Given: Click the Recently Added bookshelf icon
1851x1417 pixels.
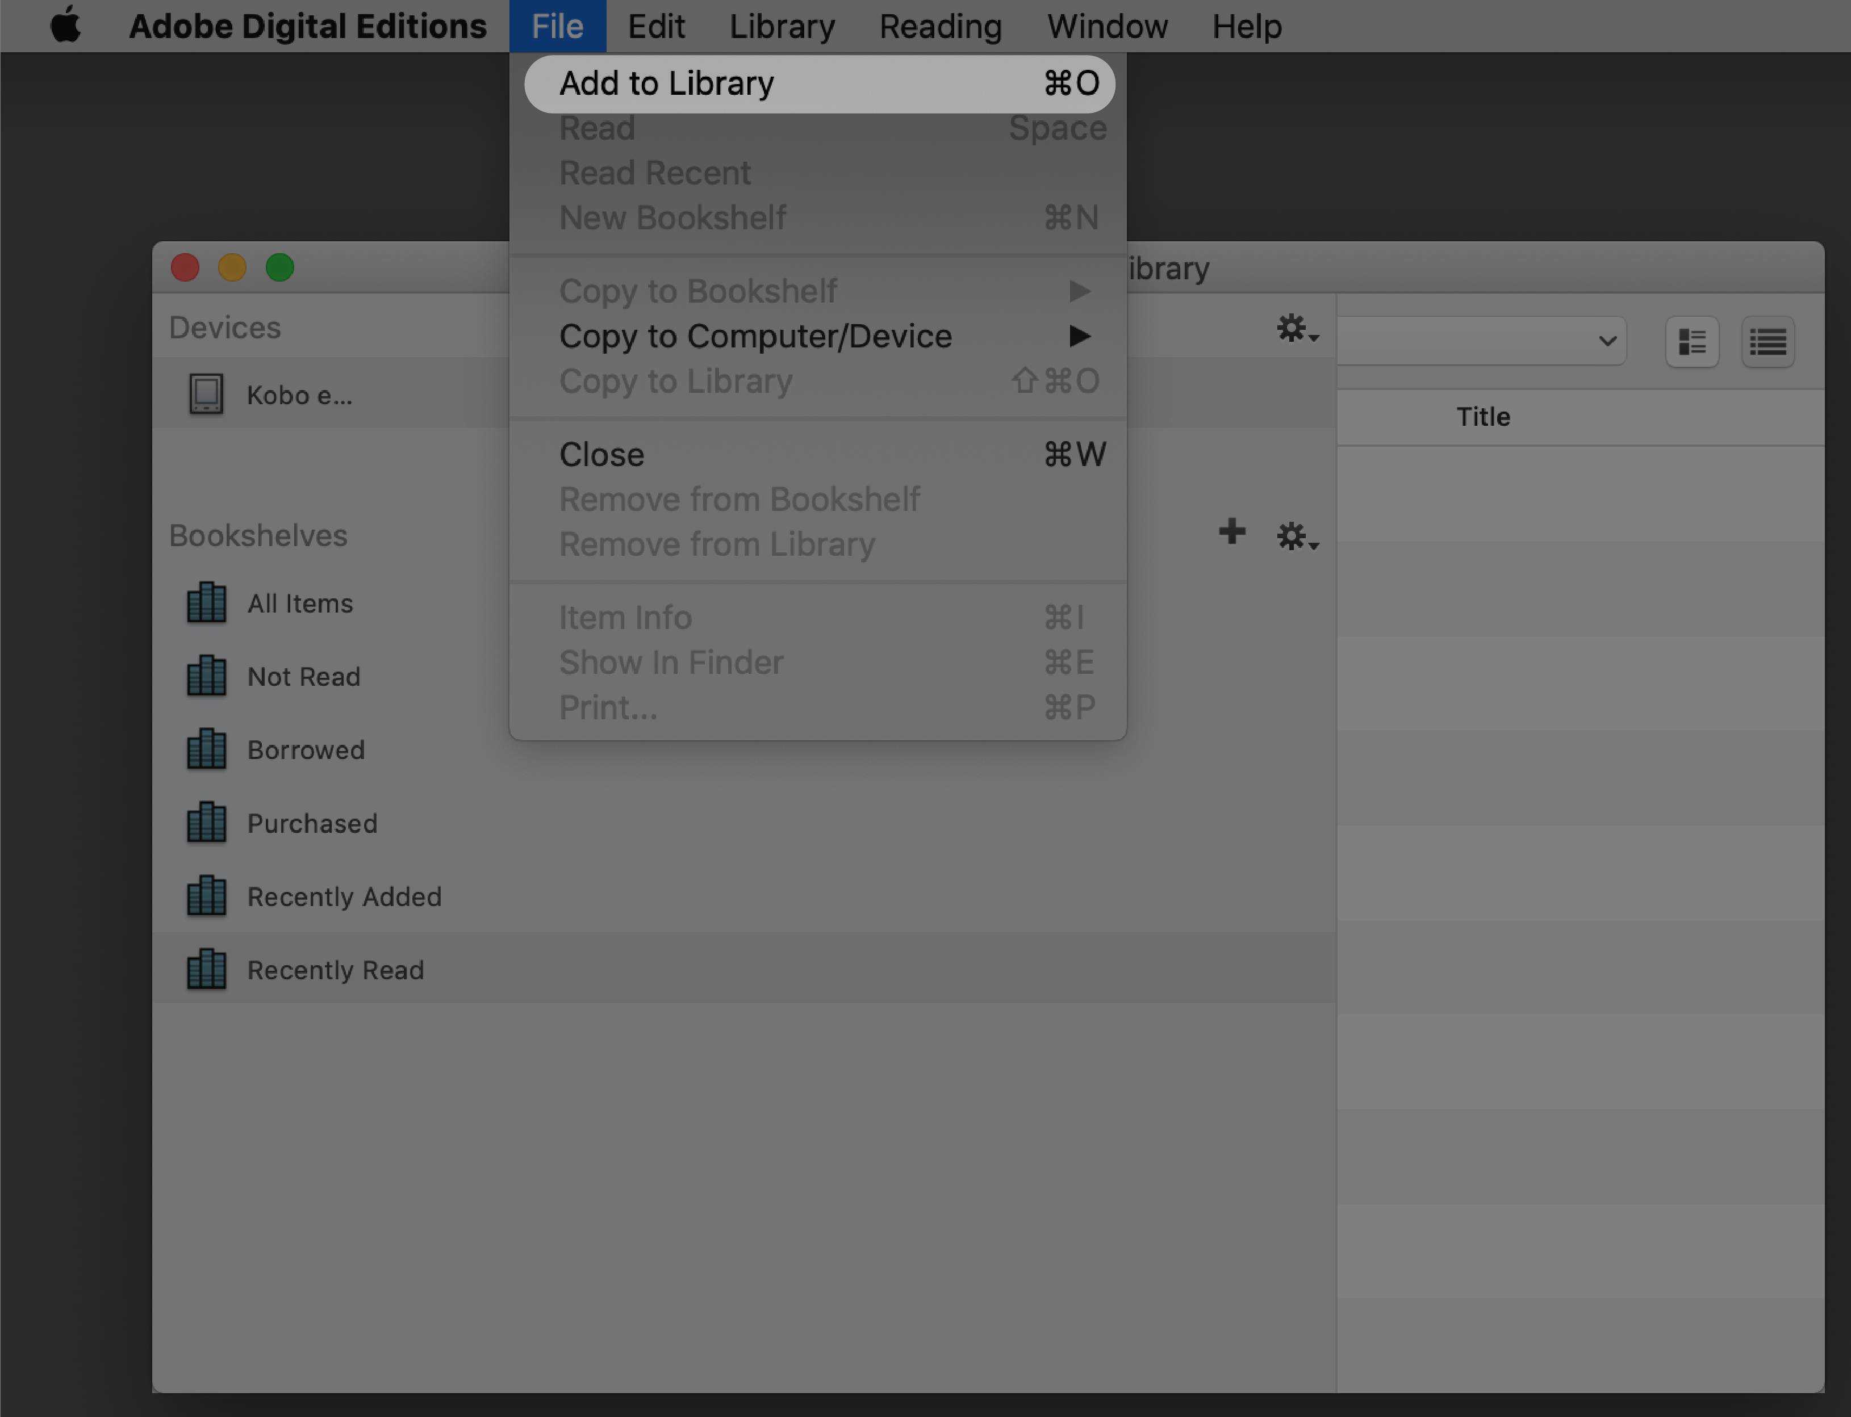Looking at the screenshot, I should (x=207, y=895).
